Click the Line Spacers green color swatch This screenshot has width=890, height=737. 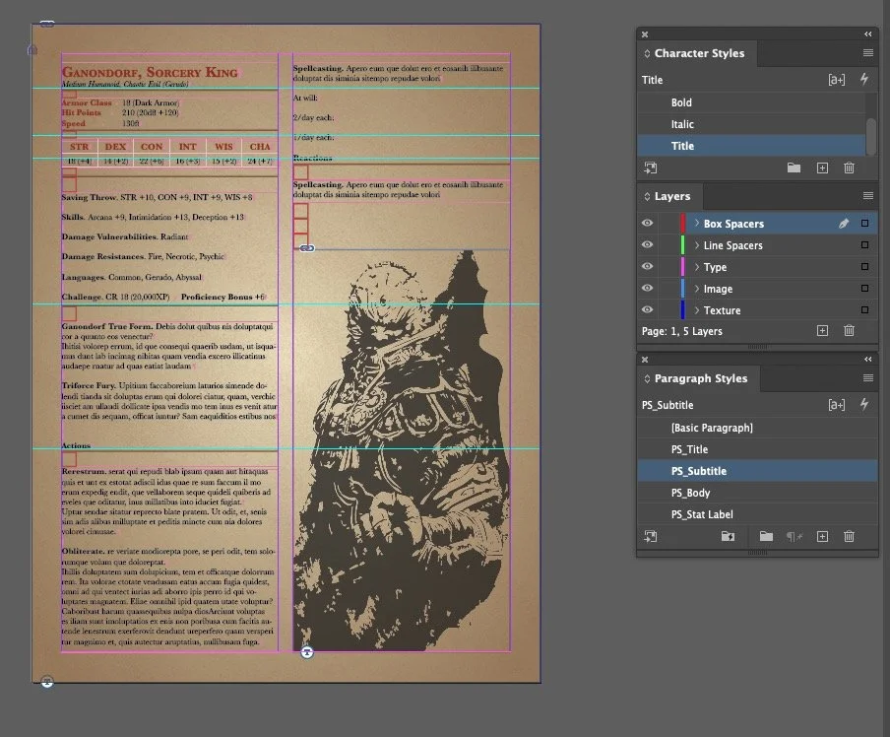click(683, 245)
